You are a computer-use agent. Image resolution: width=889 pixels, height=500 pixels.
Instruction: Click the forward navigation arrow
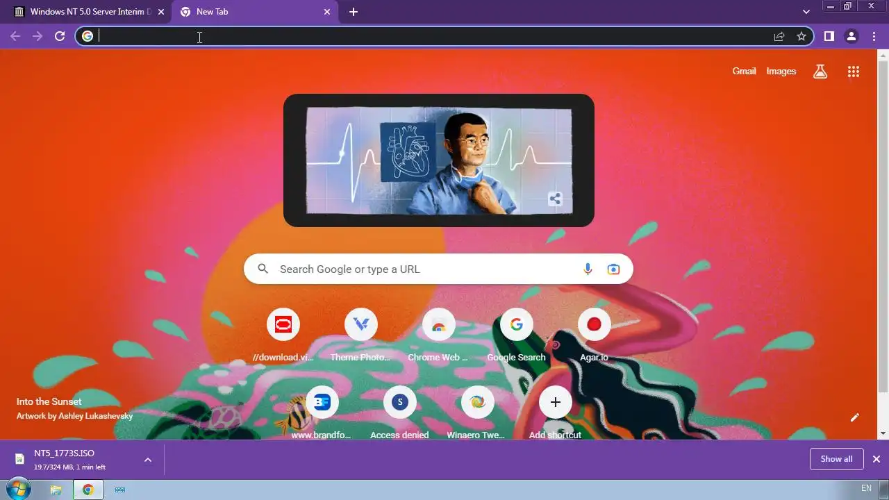38,36
